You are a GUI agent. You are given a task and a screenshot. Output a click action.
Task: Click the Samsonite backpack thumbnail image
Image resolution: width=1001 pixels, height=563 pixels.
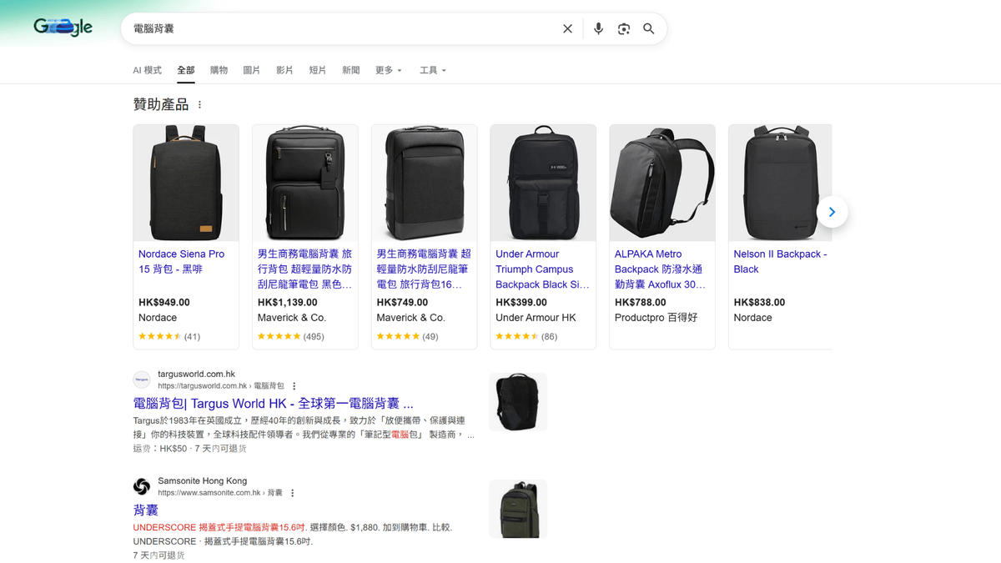517,508
